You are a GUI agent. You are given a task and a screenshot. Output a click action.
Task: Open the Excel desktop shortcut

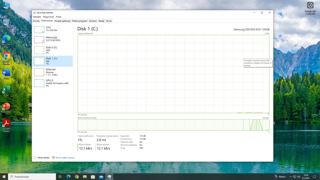6,91
